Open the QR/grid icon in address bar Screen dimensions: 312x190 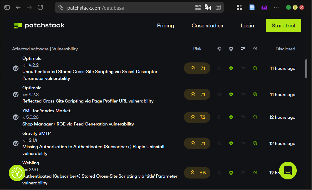pos(198,7)
